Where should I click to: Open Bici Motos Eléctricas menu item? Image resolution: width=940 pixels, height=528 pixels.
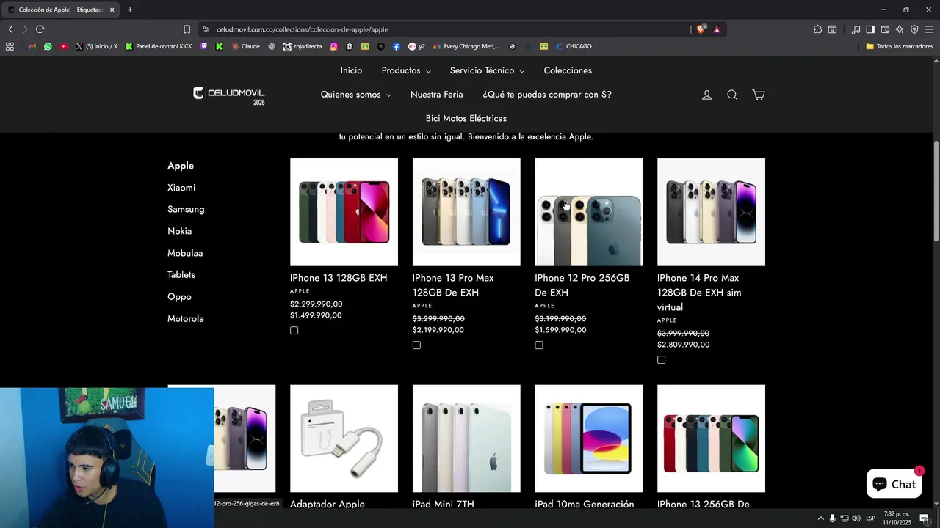click(466, 119)
